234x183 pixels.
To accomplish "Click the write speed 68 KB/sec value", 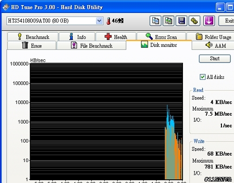I will click(x=220, y=154).
